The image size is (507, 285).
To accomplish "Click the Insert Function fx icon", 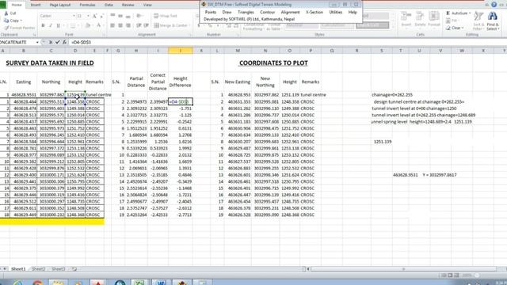I will [x=65, y=42].
